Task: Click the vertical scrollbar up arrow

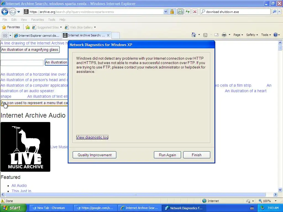Action: tap(280, 43)
